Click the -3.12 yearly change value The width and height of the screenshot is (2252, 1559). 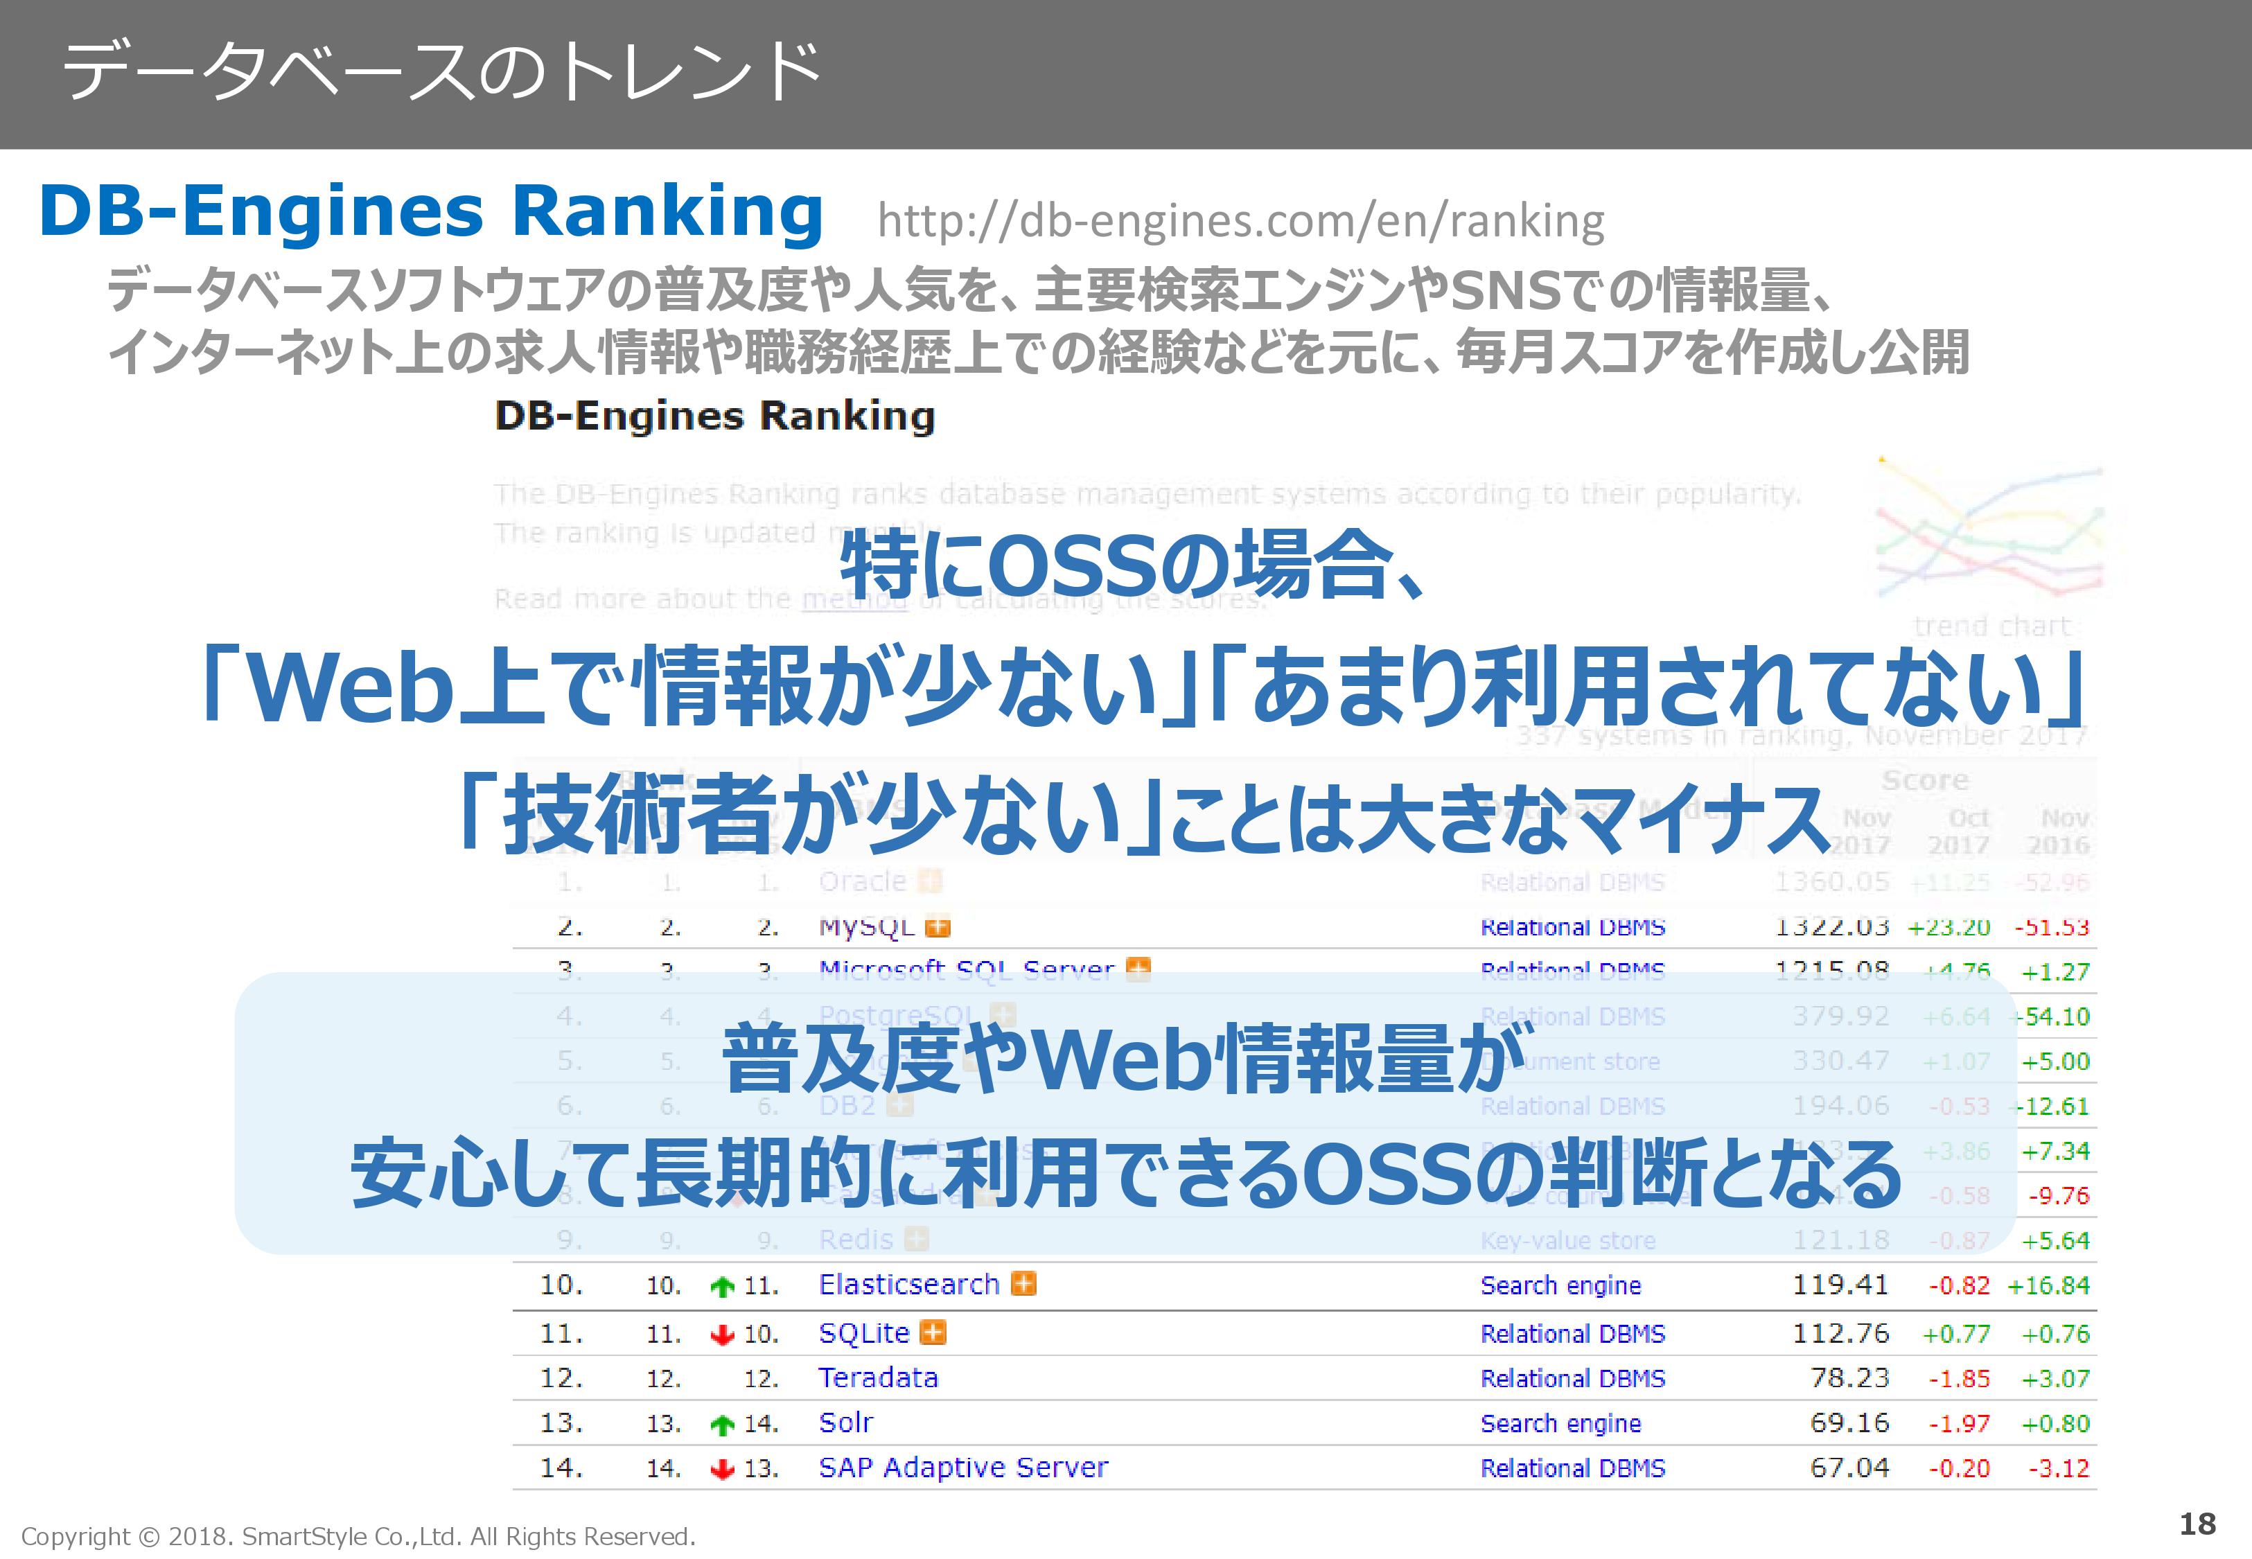(x=2059, y=1469)
